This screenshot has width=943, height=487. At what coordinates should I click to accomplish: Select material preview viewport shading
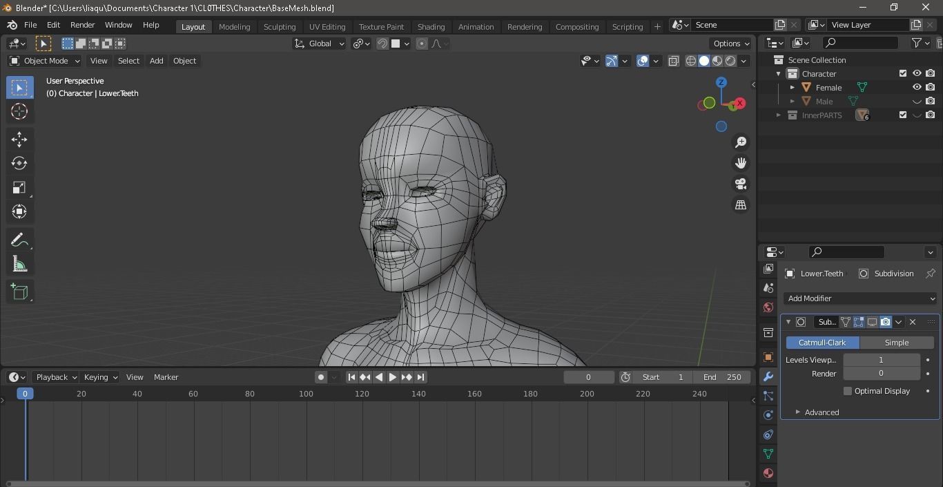tap(717, 61)
